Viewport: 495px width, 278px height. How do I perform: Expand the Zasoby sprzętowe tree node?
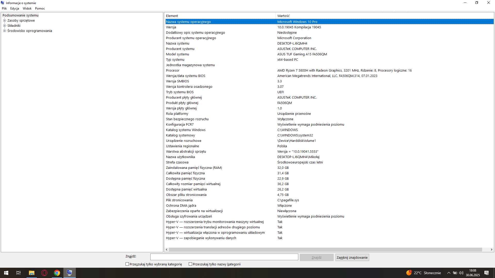[4, 21]
